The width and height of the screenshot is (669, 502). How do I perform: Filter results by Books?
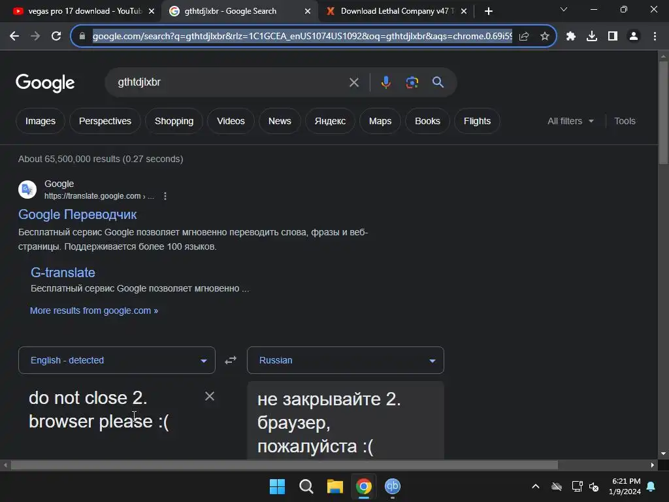(x=427, y=121)
